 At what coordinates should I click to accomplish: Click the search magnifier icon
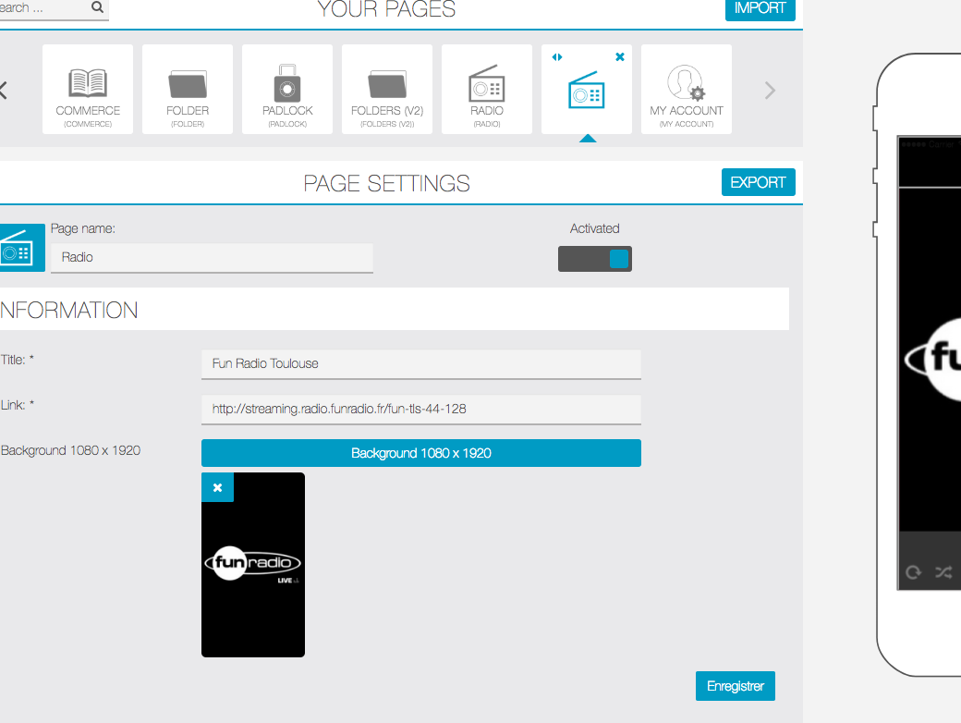pos(97,7)
